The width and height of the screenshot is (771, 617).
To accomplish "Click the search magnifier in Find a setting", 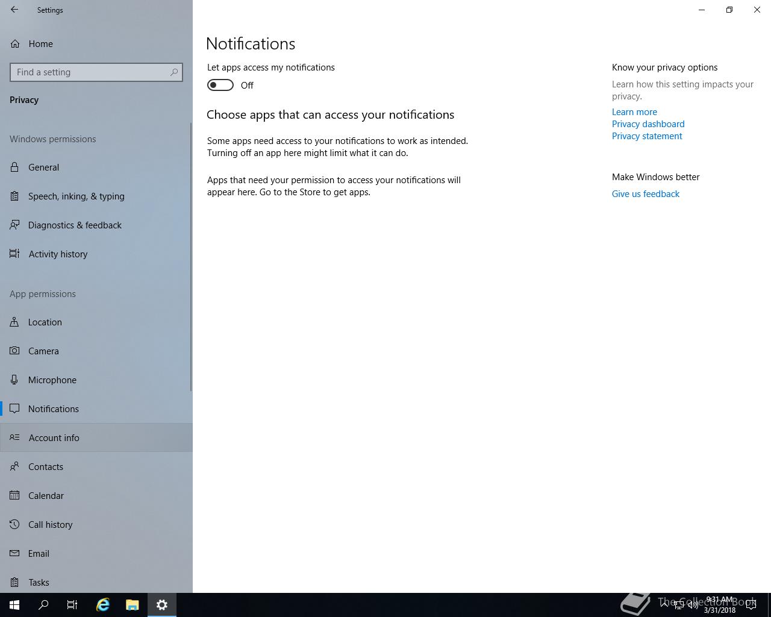I will [174, 72].
